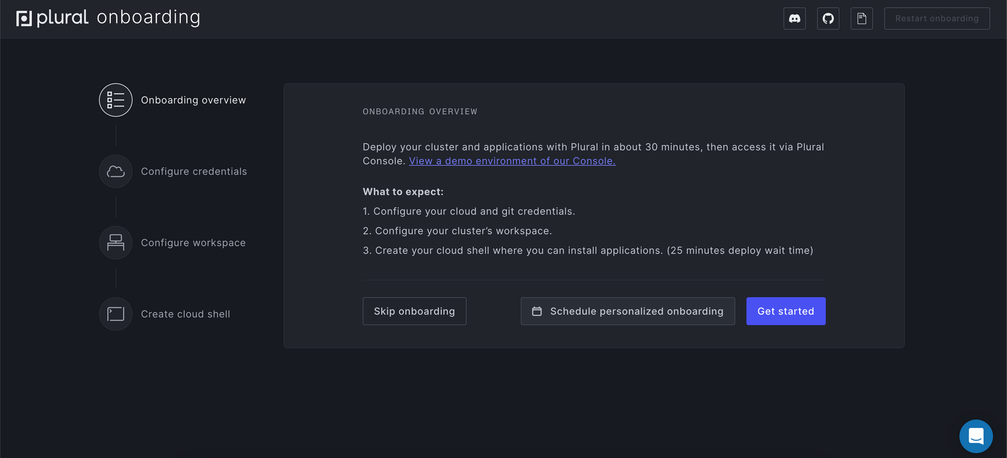This screenshot has height=458, width=1007.
Task: Click the Create cloud shell step label
Action: coord(185,314)
